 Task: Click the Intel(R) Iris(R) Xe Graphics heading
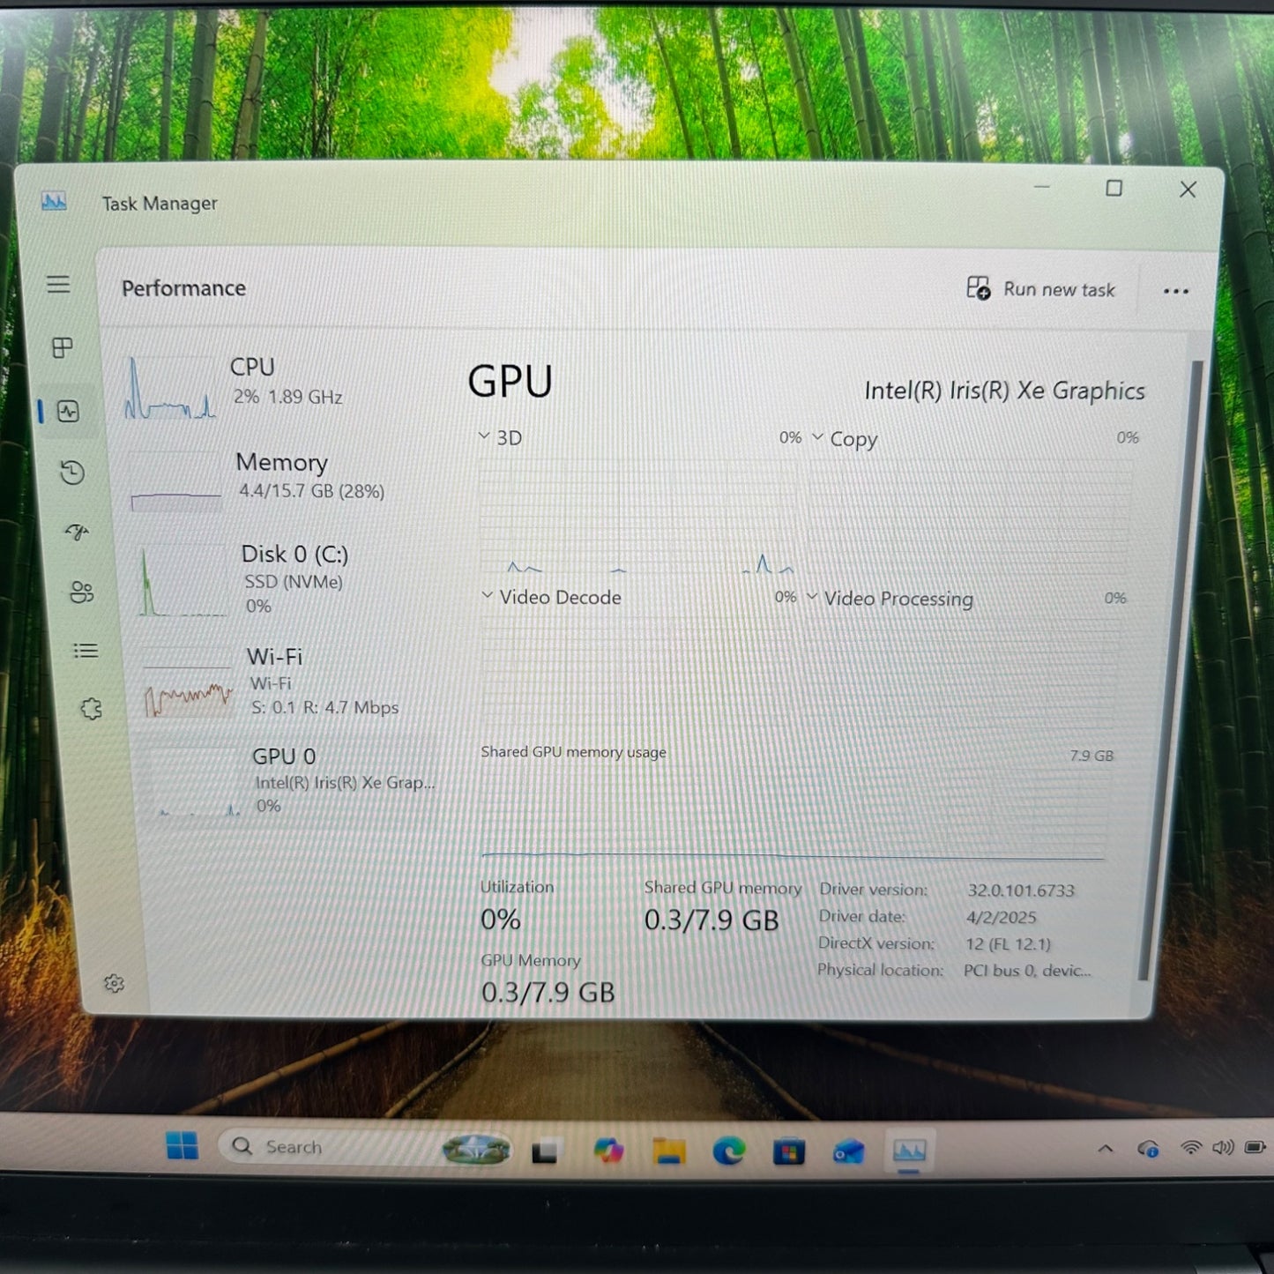(1004, 391)
